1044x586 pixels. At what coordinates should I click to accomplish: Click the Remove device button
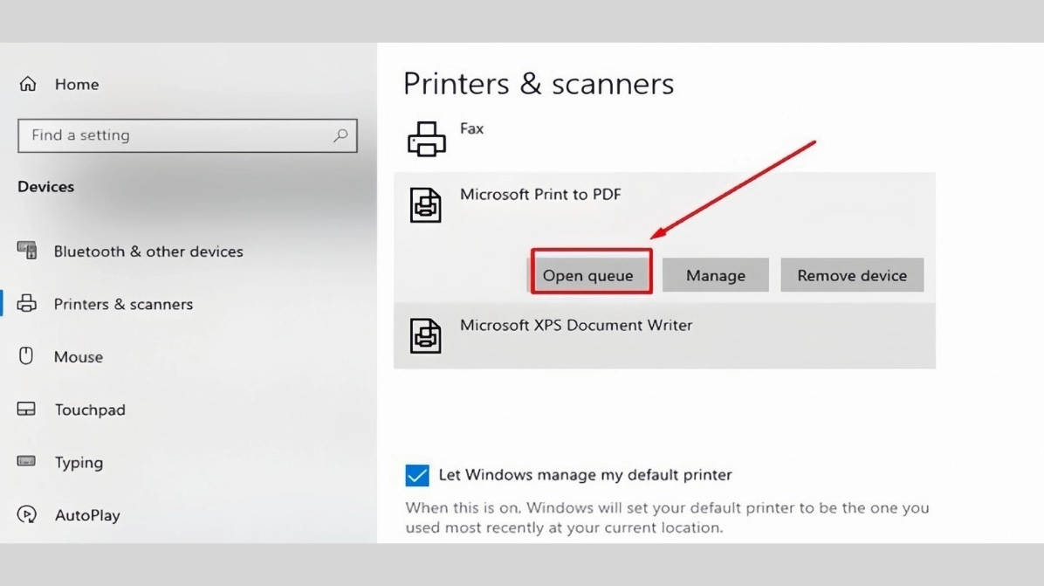point(852,275)
